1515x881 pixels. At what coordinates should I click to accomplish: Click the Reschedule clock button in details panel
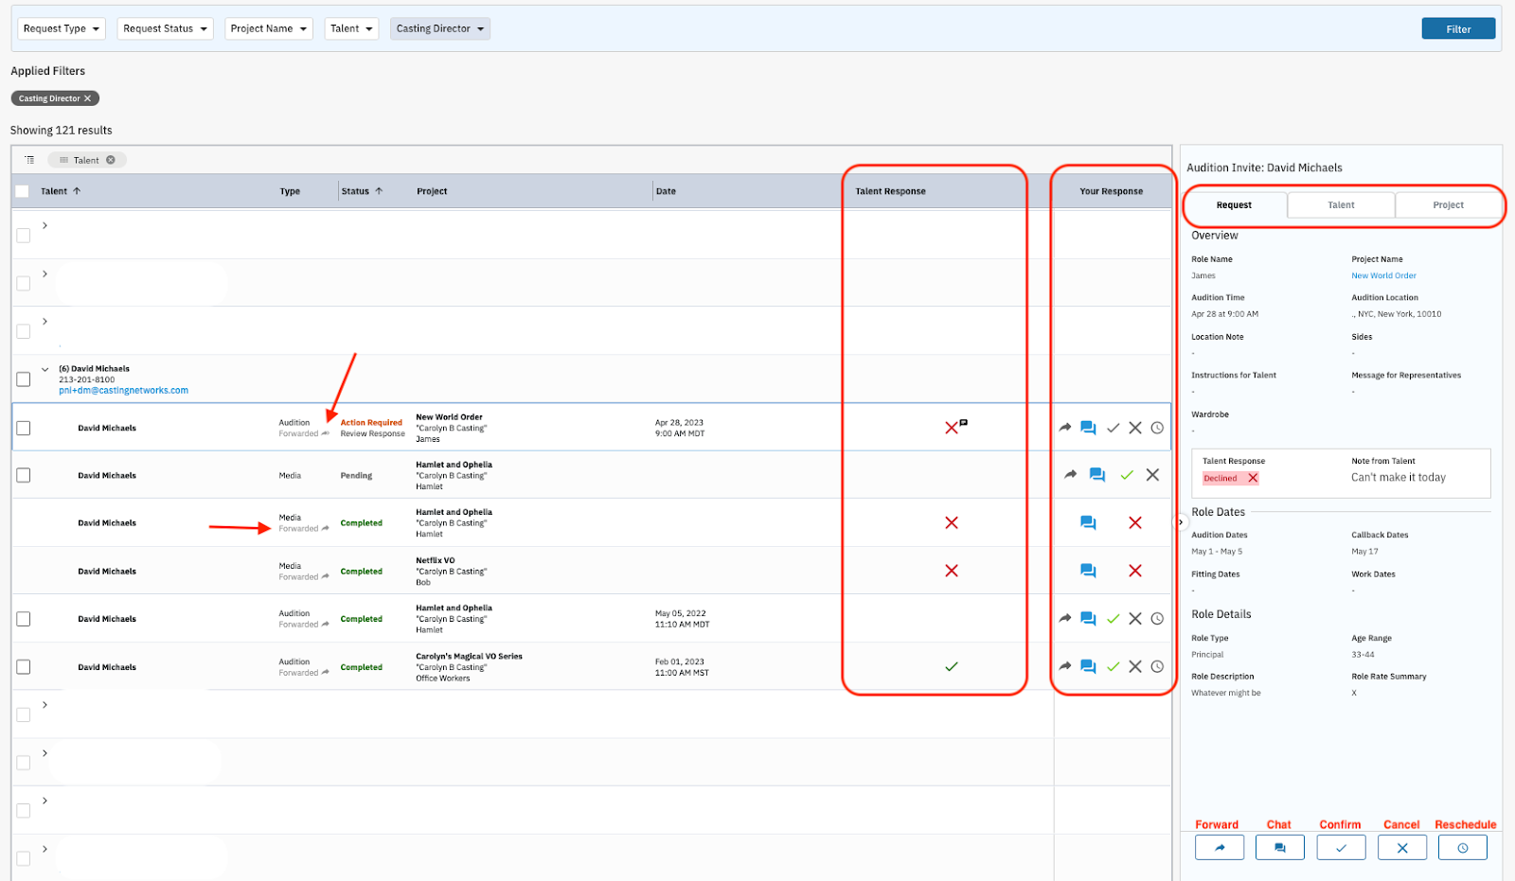pyautogui.click(x=1462, y=848)
